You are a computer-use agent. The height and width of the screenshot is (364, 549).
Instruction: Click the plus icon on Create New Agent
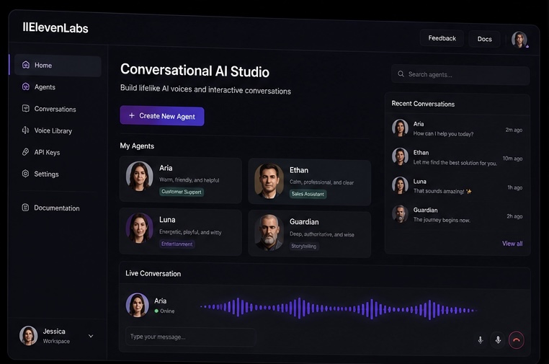tap(132, 115)
